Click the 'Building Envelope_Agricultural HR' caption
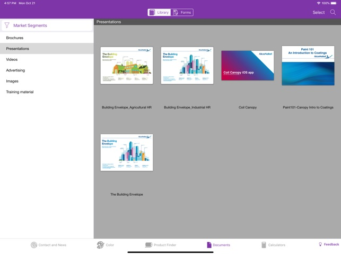 point(127,107)
